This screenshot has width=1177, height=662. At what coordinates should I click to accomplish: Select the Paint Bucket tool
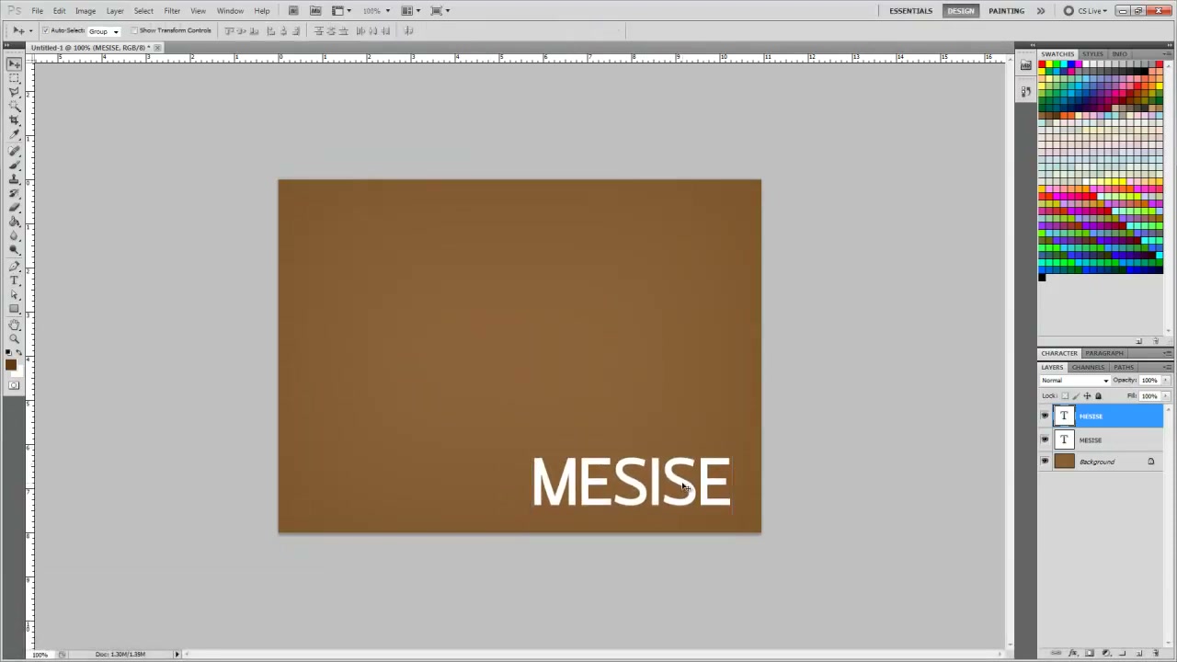(15, 222)
